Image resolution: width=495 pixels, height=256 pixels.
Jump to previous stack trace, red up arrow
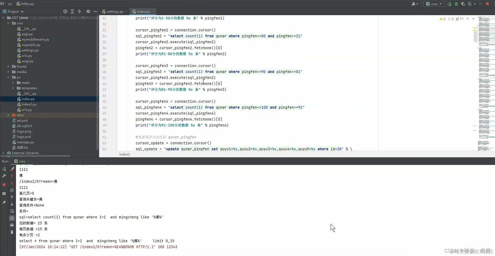tap(12, 176)
